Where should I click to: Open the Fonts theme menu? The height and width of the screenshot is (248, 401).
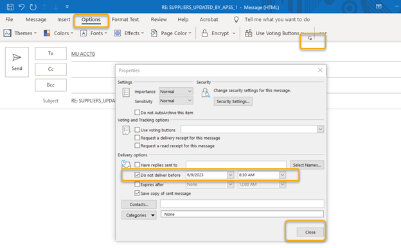pyautogui.click(x=94, y=33)
